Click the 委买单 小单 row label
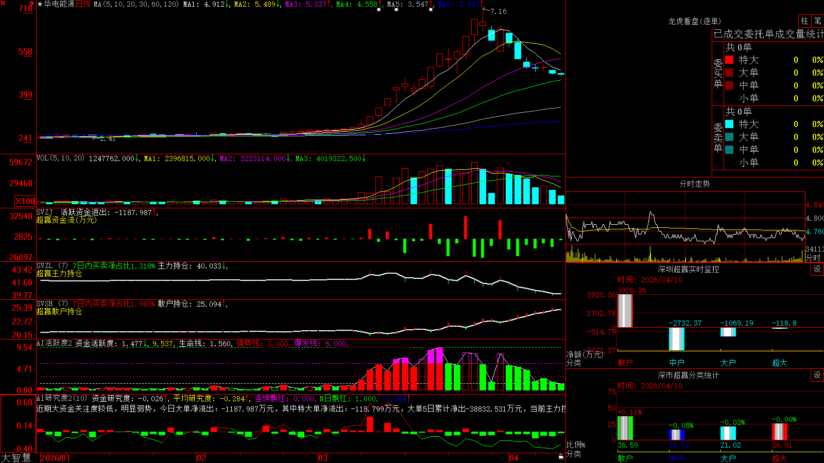Image resolution: width=824 pixels, height=463 pixels. point(749,98)
